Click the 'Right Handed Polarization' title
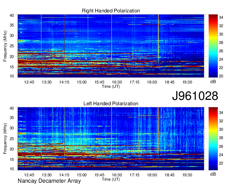Image resolution: width=227 pixels, height=185 pixels. point(111,11)
